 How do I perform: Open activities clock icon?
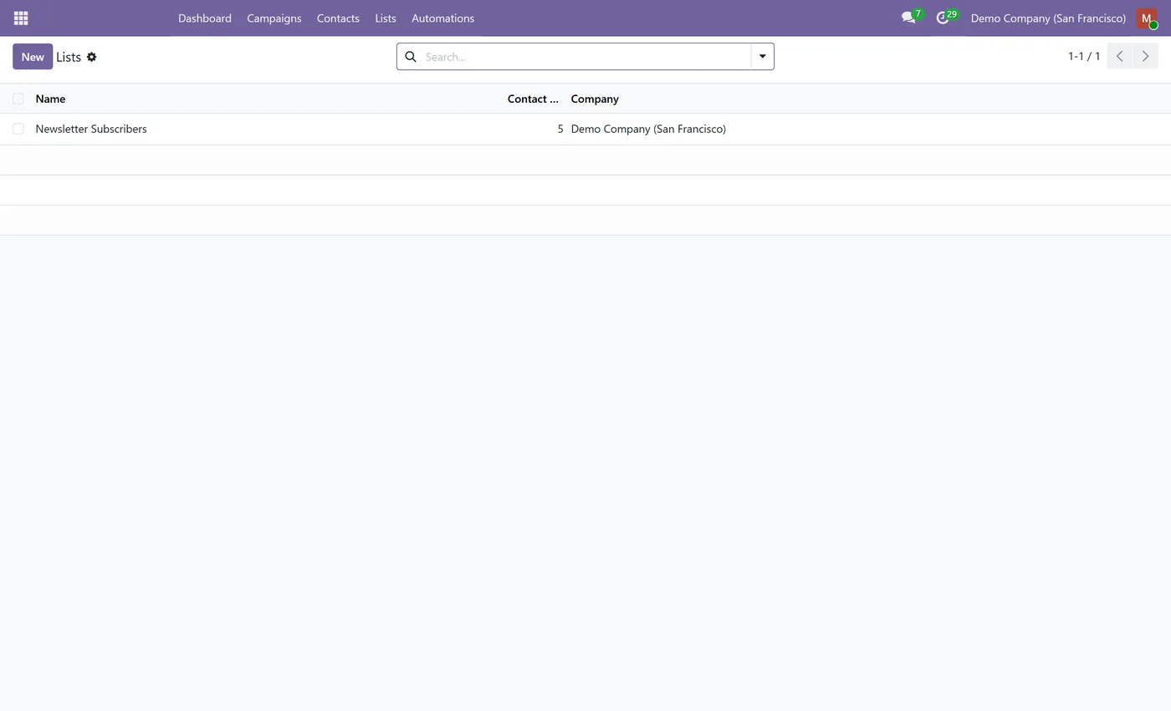(943, 18)
